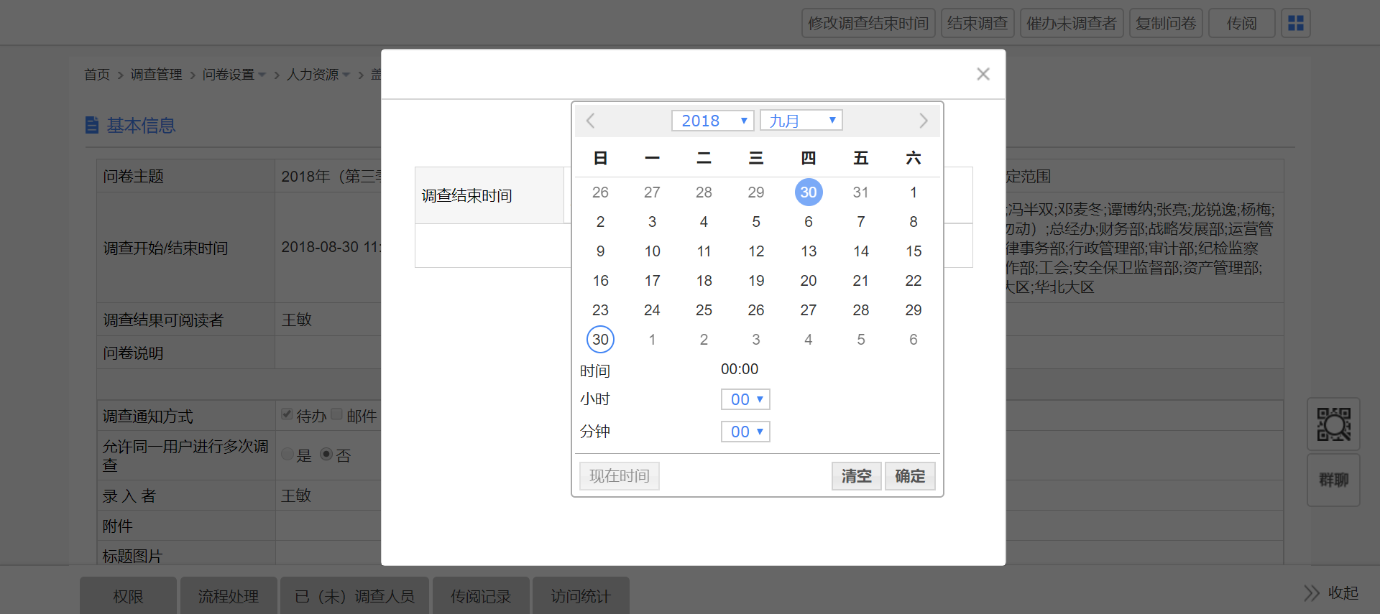This screenshot has height=614, width=1380.
Task: Pick September 22 in the calendar
Action: click(914, 281)
